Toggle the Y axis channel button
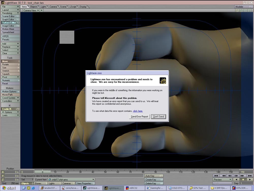 (3, 176)
